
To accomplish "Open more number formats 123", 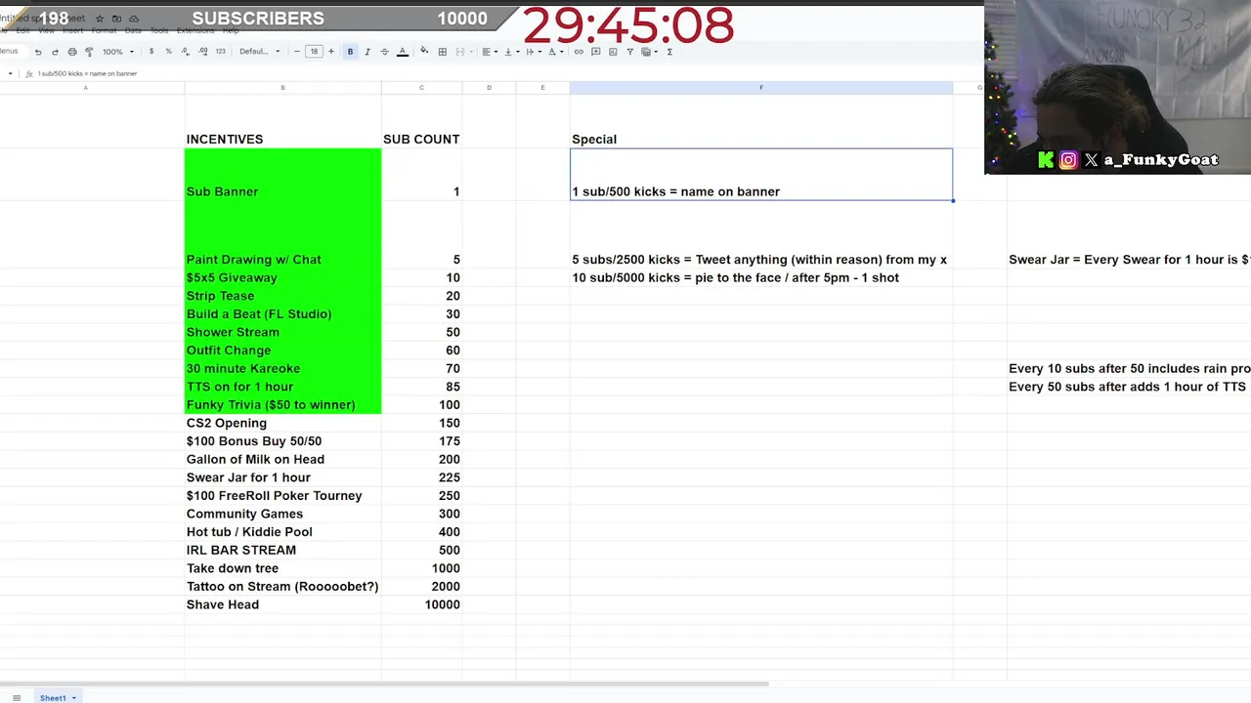I will [221, 52].
